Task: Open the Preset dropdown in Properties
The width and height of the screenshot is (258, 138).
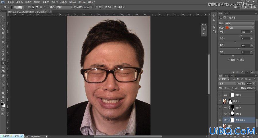Action: pyautogui.click(x=240, y=23)
